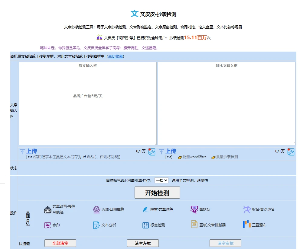Image resolution: width=300 pixels, height=249 pixels.
Task: Click the orange 15.11百万 counter text
Action: 195,37
